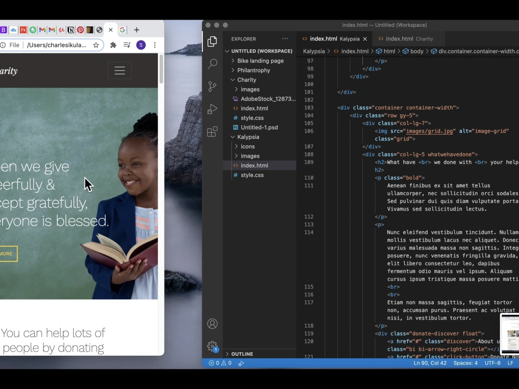Click the warnings count in status bar
This screenshot has width=519, height=389.
pos(226,363)
